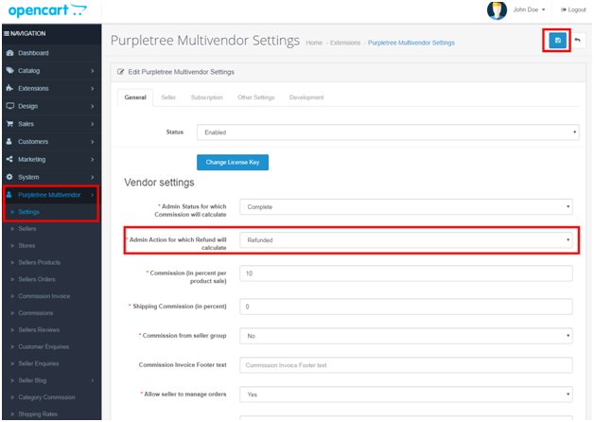Select the General tab
594x422 pixels.
pos(135,97)
